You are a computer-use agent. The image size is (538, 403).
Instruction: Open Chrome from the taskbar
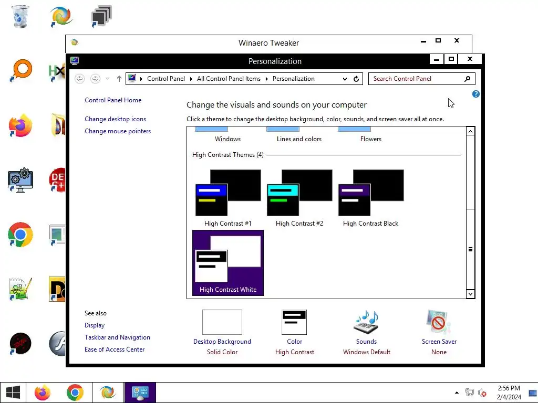[75, 393]
